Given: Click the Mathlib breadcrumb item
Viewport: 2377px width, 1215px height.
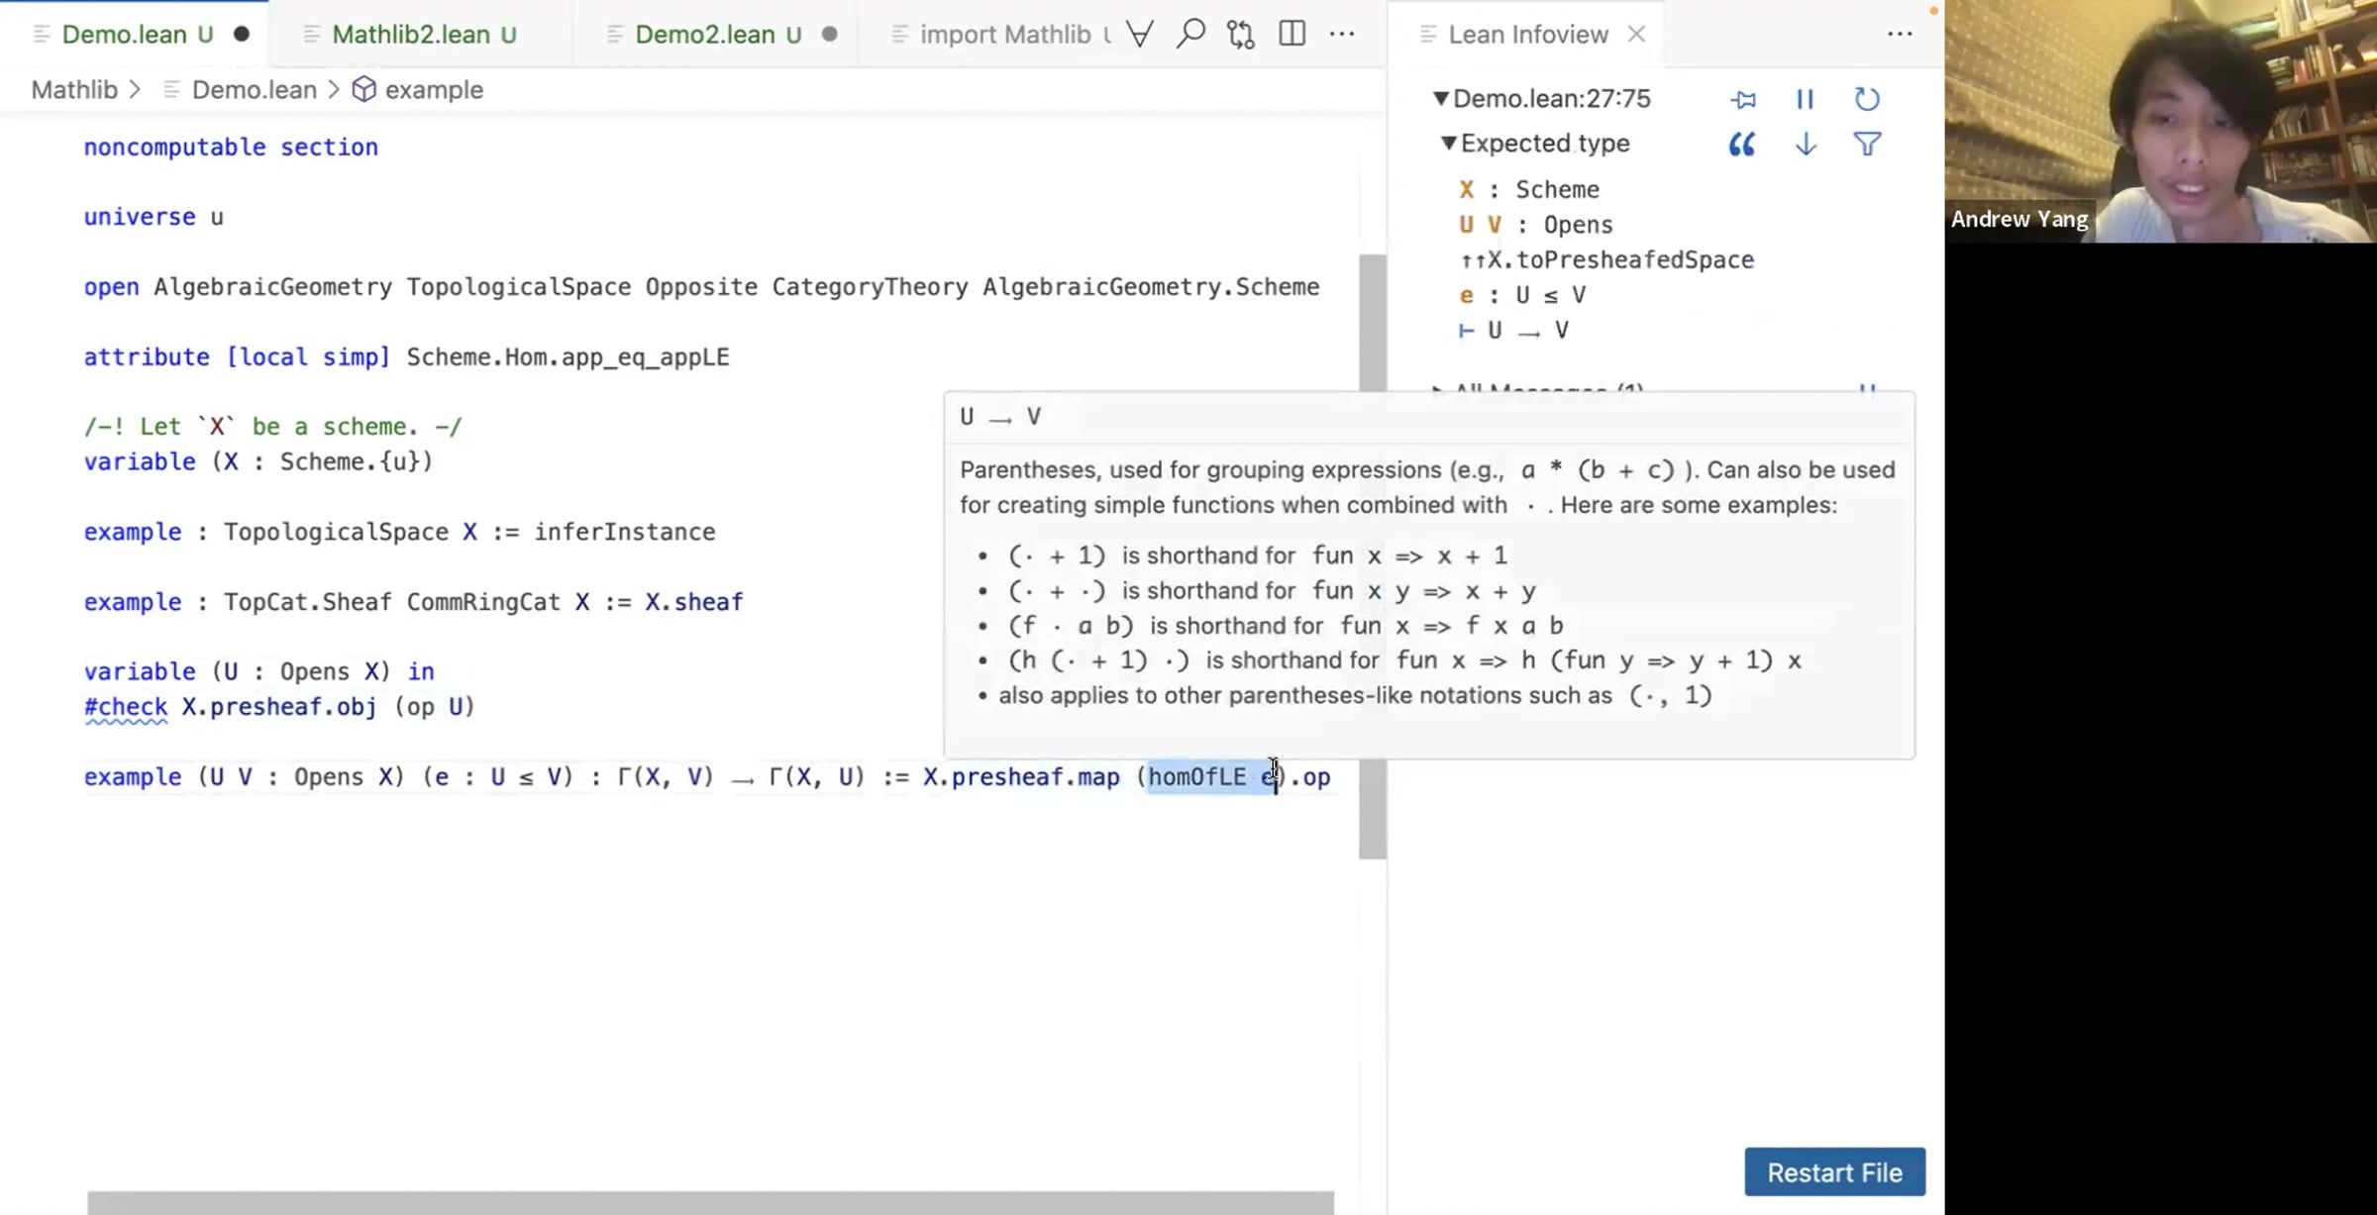Looking at the screenshot, I should [x=74, y=90].
